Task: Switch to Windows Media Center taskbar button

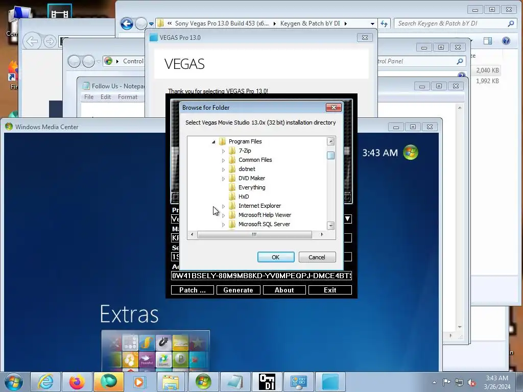Action: (203, 382)
